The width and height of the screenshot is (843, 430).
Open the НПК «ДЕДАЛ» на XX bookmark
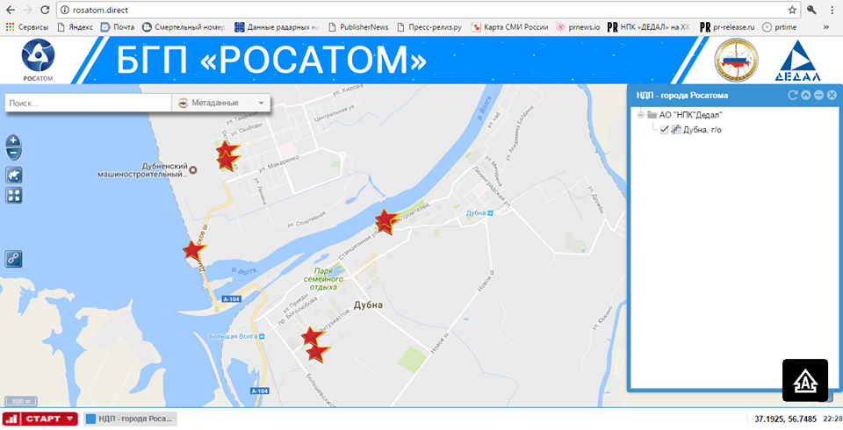(x=649, y=27)
